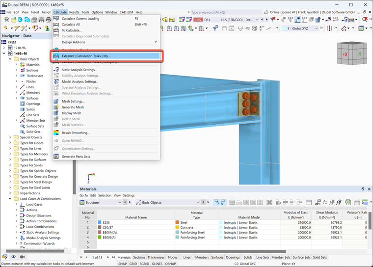Click the blue S235 material color swatch

tap(100, 222)
